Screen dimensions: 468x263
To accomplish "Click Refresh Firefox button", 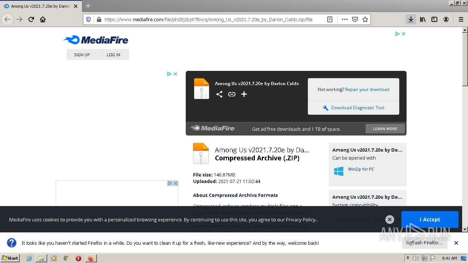I will pos(424,243).
